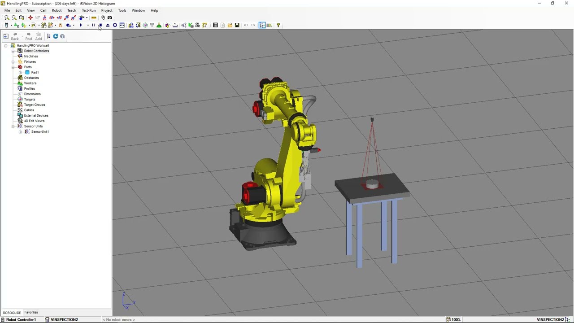Open dropdown next to fish-eye view icon
Screen dimensions: 574x323
coord(87,17)
